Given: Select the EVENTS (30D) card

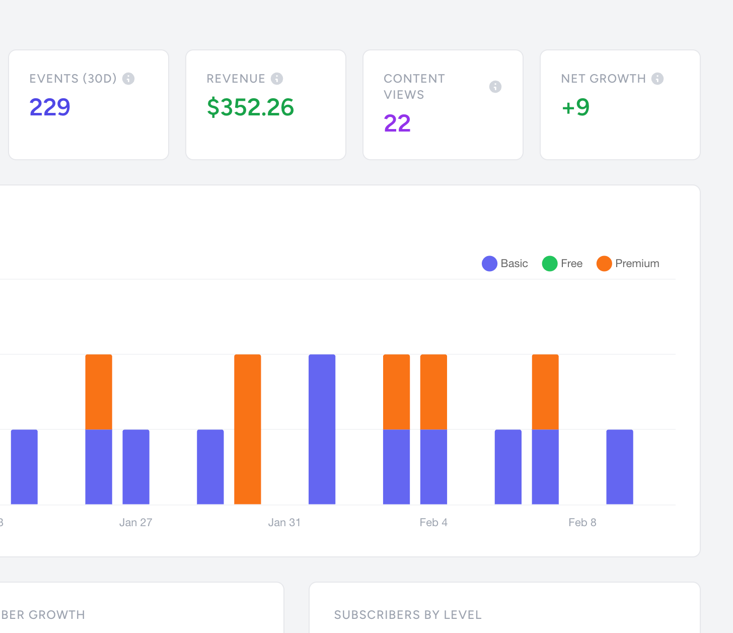Looking at the screenshot, I should click(x=89, y=104).
